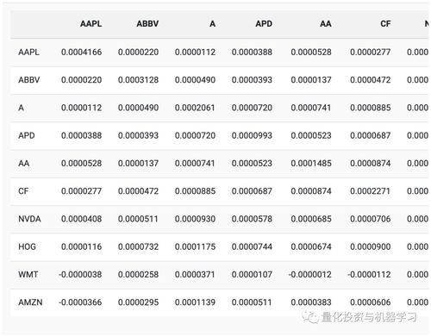
Task: Click the cell value 0.0002271
Action: click(x=370, y=191)
